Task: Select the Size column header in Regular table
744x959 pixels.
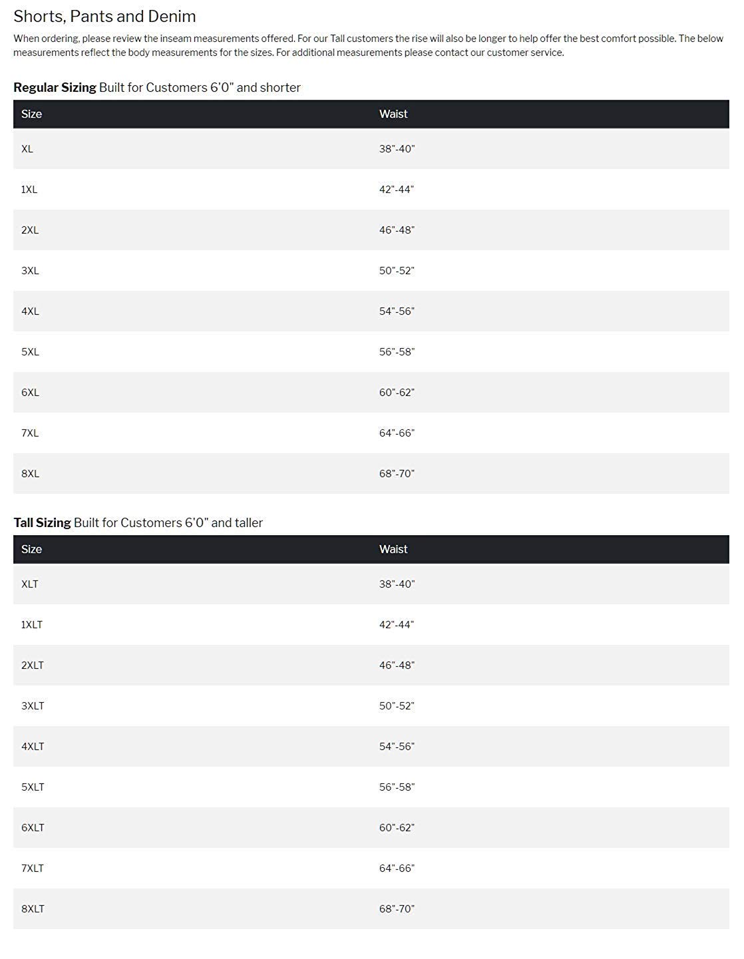Action: point(31,114)
